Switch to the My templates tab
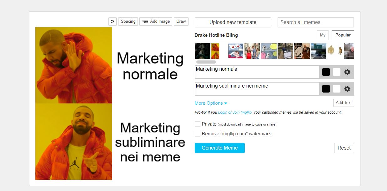Viewport: 387px width, 191px height. pyautogui.click(x=323, y=35)
